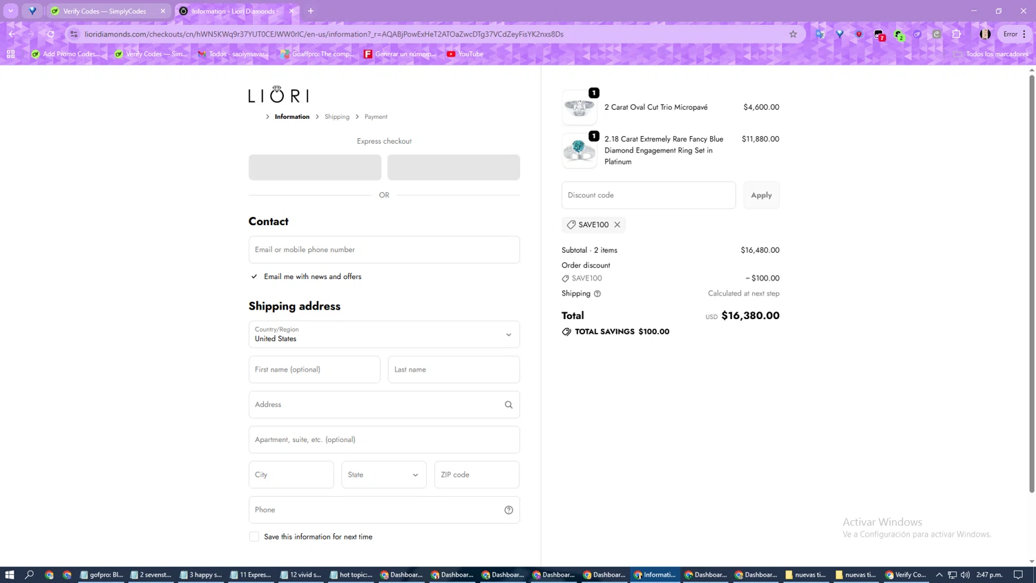The width and height of the screenshot is (1036, 583).
Task: Open Goaffpro bookmark
Action: 318,54
